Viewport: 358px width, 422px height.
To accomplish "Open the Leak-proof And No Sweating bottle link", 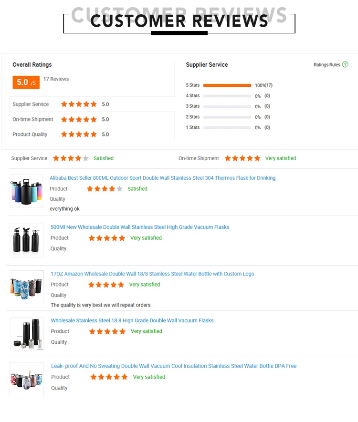I will pos(174,366).
